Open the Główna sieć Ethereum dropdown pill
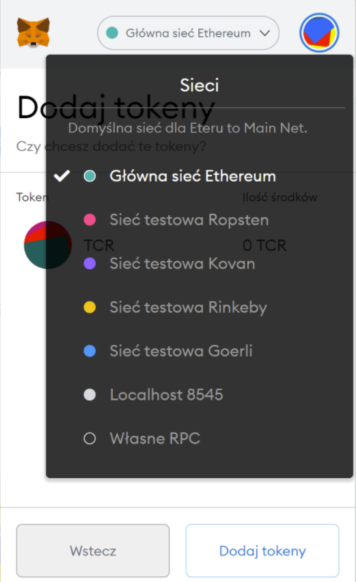This screenshot has width=356, height=582. [x=188, y=33]
